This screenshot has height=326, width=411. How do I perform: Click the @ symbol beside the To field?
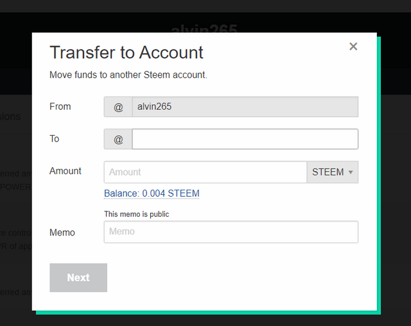pos(118,139)
